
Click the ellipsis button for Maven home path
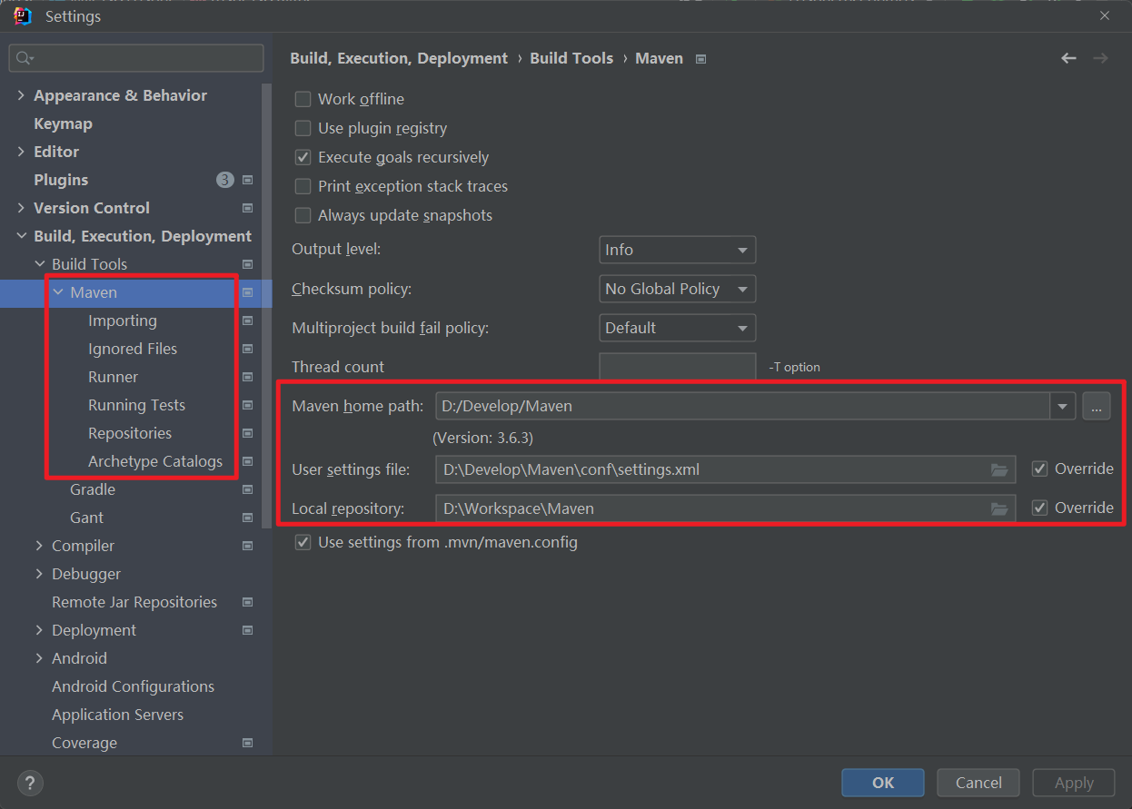coord(1097,406)
